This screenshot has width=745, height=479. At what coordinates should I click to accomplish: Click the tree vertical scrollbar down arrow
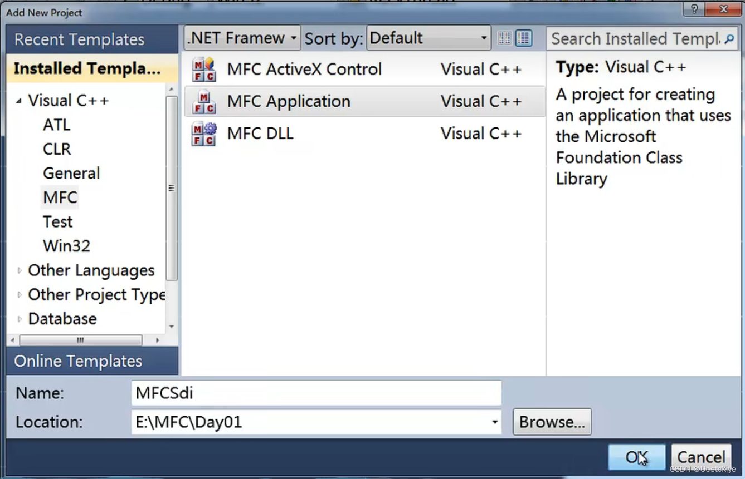(x=172, y=327)
